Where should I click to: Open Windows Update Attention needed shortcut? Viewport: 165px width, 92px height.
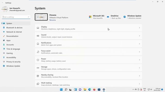tap(132, 17)
